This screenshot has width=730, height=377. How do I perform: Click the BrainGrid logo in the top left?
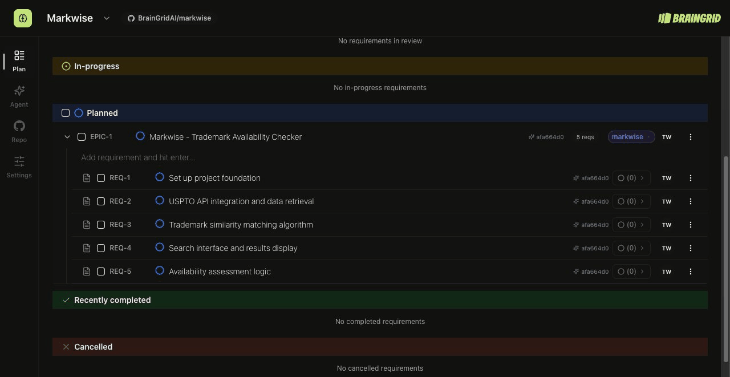click(x=23, y=18)
